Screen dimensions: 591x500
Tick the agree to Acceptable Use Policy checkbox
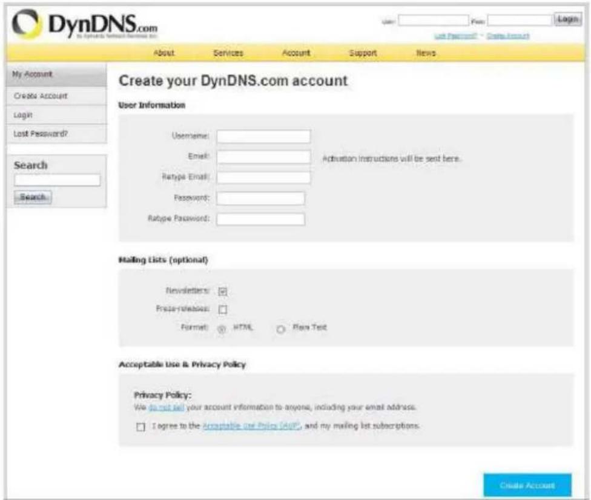(x=140, y=427)
